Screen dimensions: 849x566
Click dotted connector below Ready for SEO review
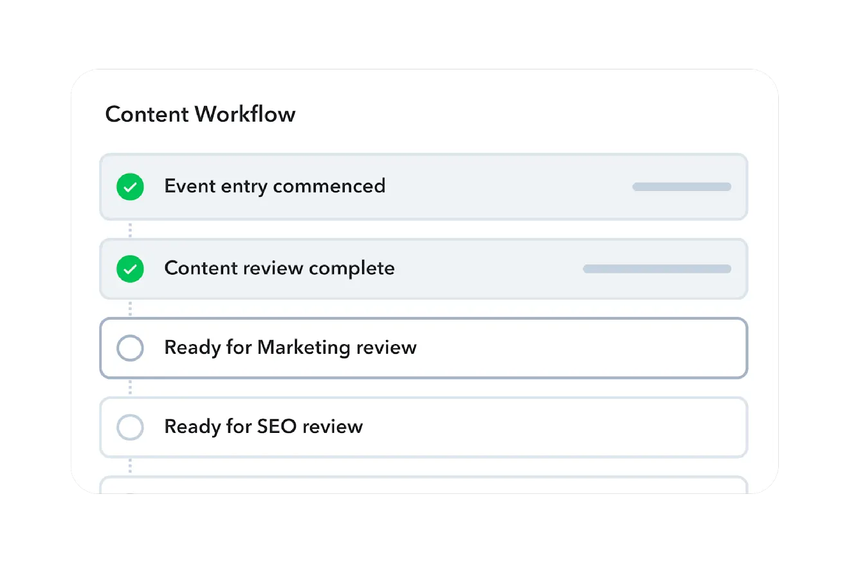click(130, 466)
